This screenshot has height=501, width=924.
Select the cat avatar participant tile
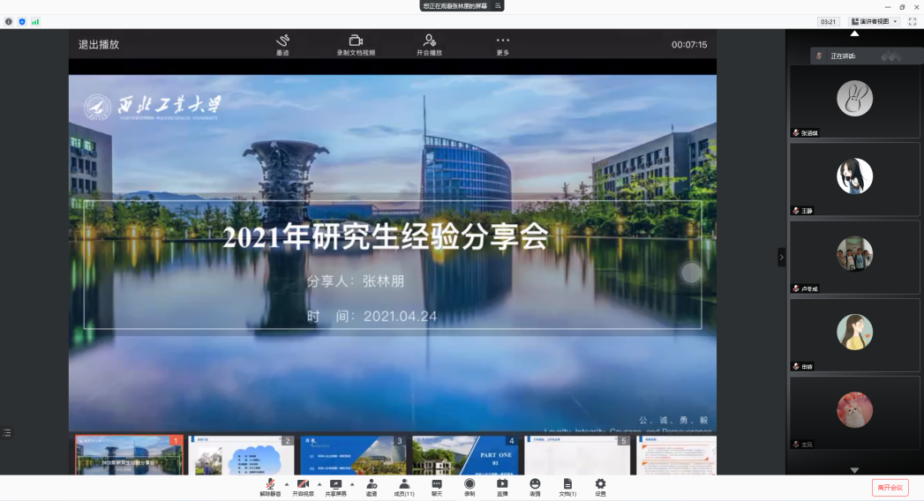click(x=854, y=413)
